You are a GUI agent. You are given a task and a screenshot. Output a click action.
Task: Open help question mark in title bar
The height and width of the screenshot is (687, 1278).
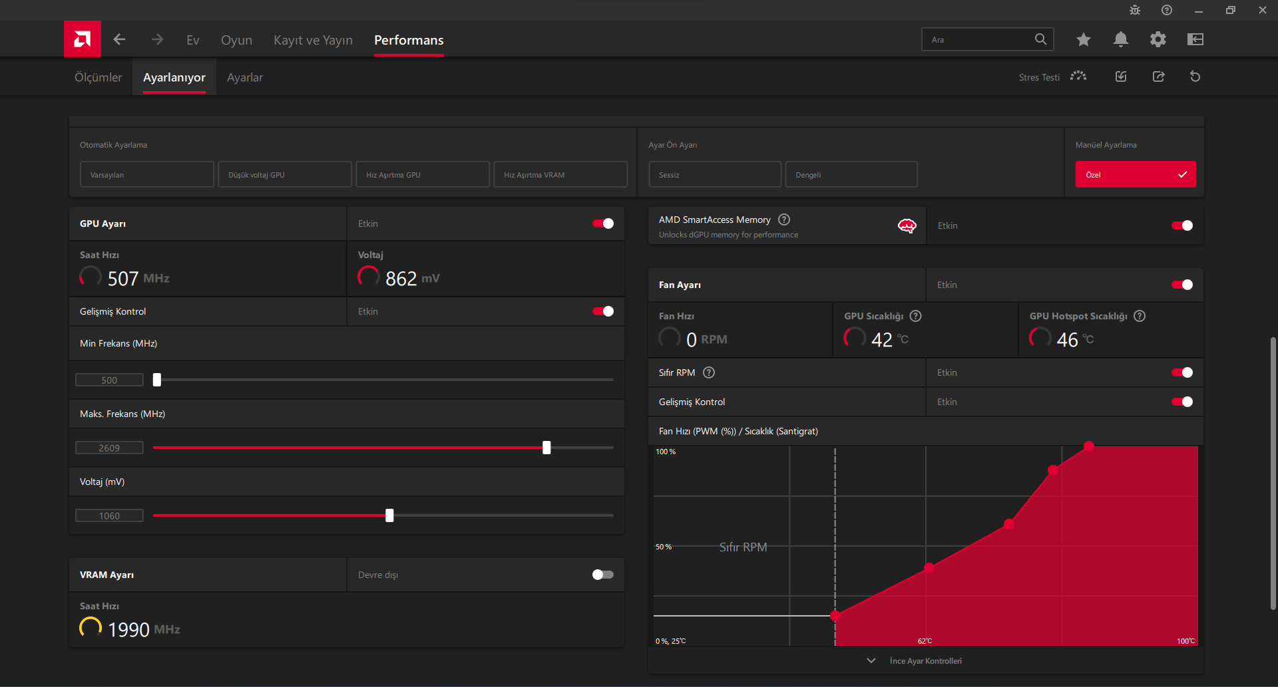[x=1167, y=10]
